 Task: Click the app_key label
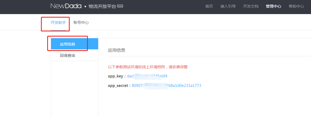pos(117,76)
